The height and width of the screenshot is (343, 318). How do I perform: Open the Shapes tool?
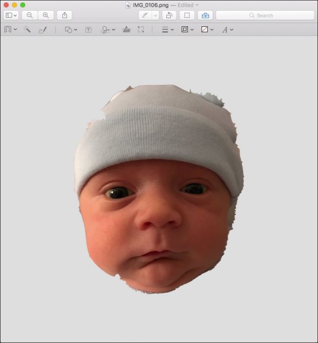pos(68,30)
